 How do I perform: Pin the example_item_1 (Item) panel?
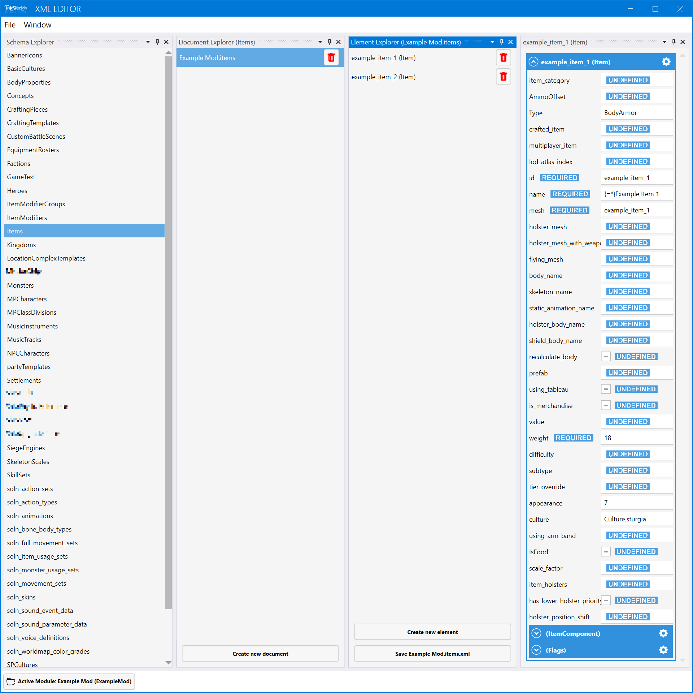pos(674,42)
